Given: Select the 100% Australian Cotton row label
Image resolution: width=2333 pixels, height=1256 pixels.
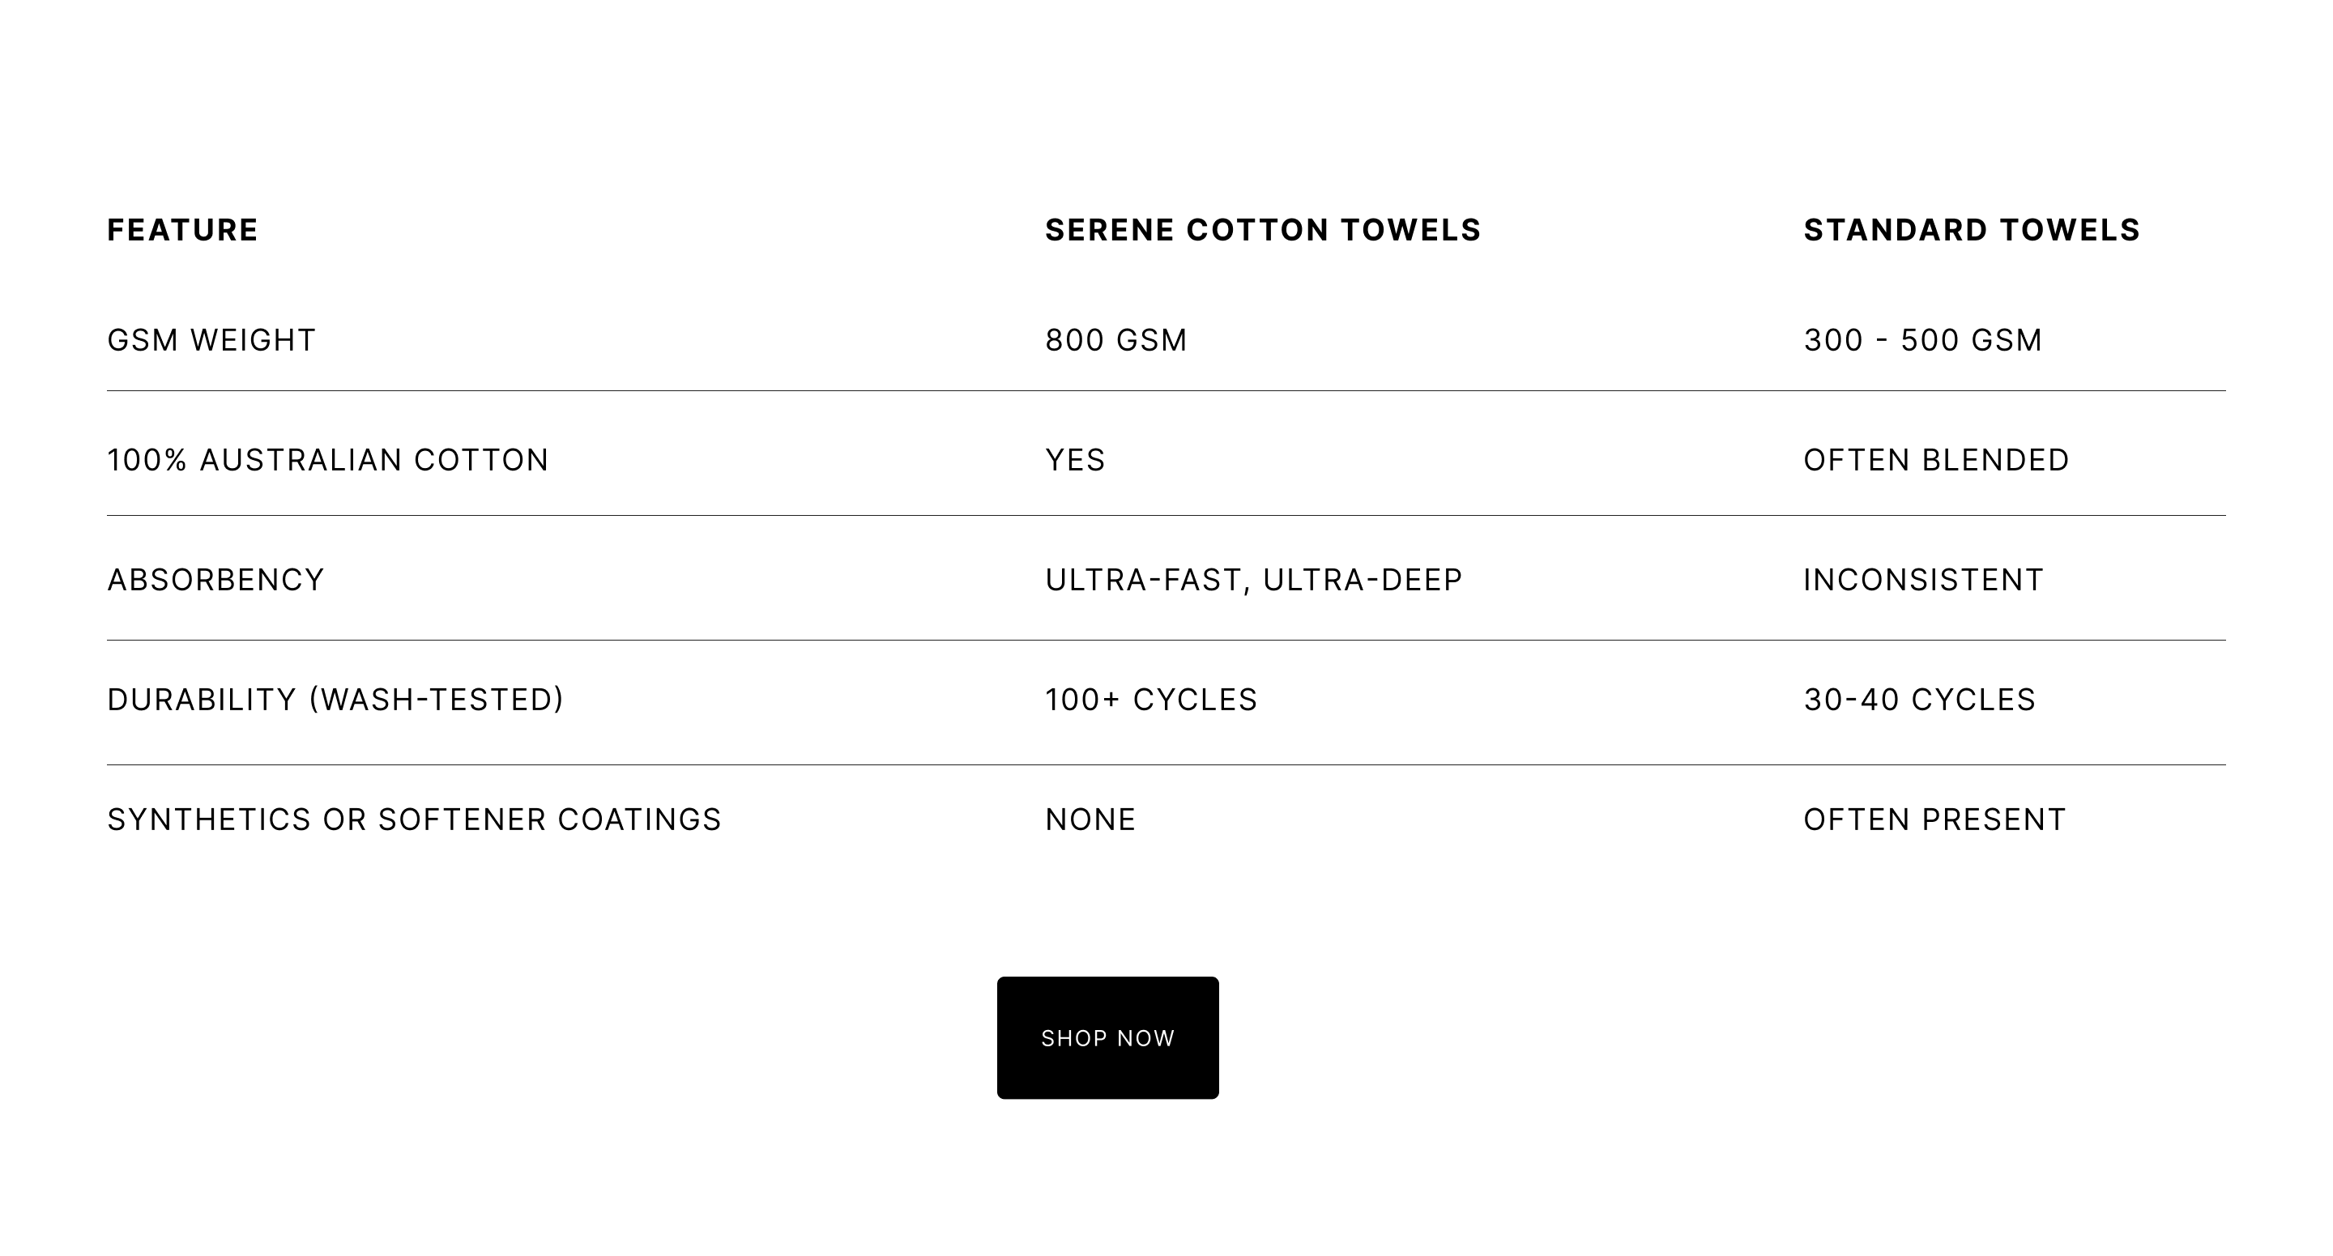Looking at the screenshot, I should (x=328, y=460).
